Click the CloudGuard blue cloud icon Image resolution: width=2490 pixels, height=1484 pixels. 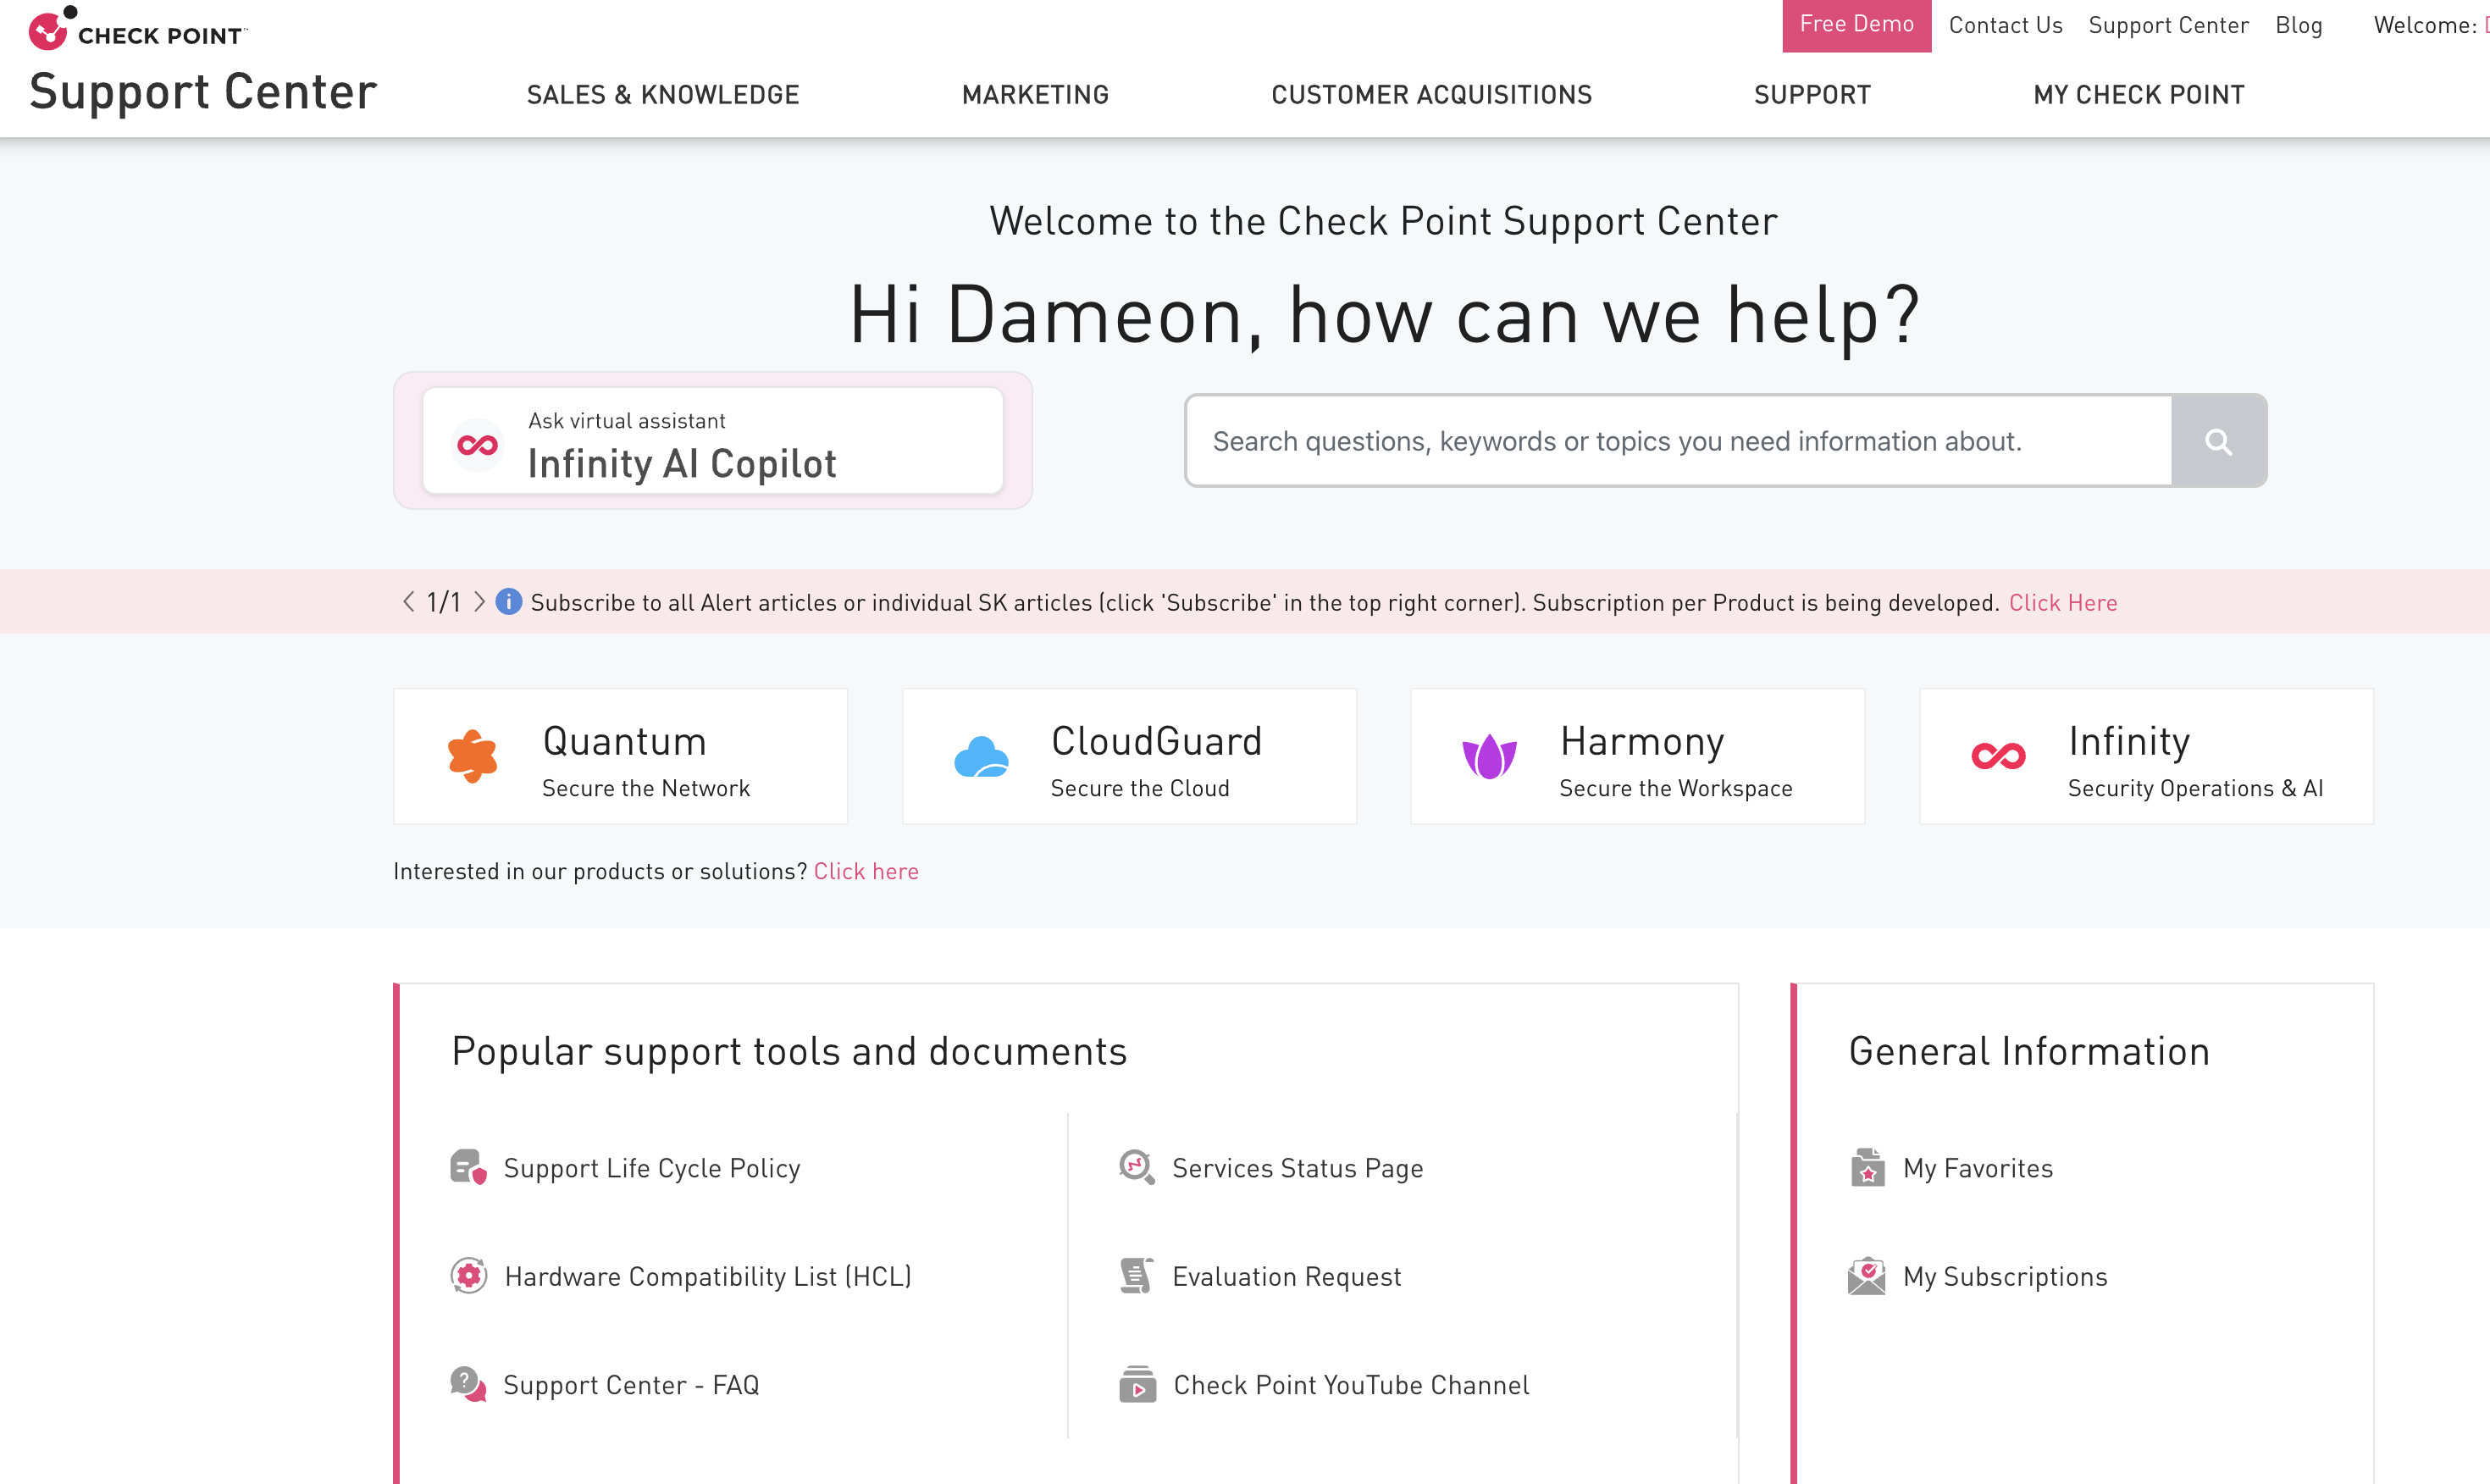pos(981,757)
